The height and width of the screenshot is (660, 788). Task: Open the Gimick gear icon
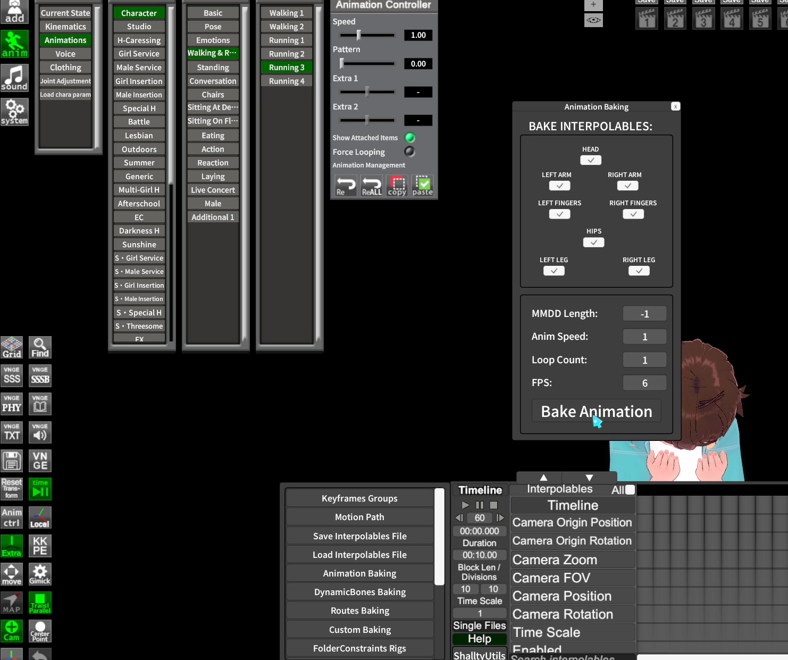(x=40, y=574)
